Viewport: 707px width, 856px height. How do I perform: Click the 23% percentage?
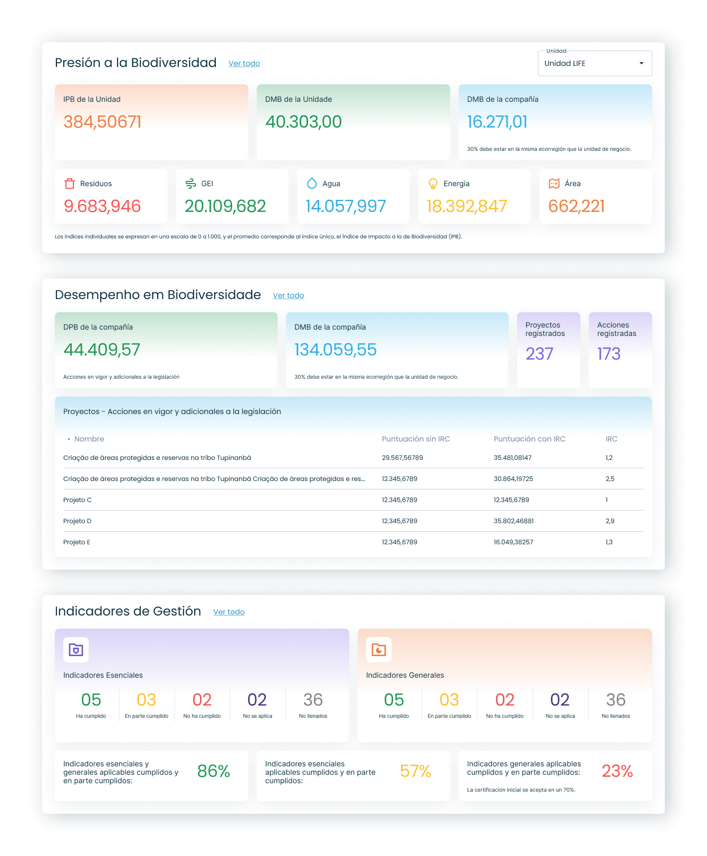click(x=617, y=772)
